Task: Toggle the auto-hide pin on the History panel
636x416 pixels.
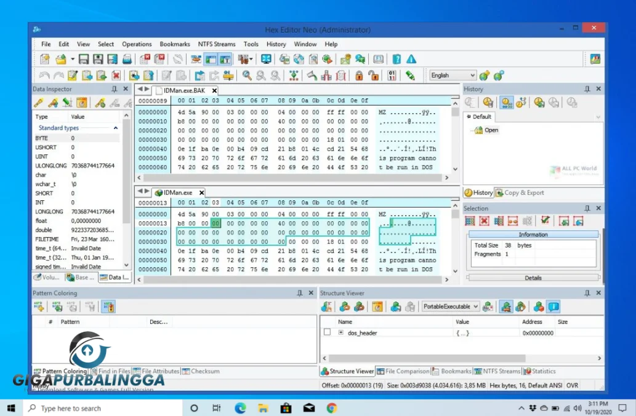Action: point(588,88)
